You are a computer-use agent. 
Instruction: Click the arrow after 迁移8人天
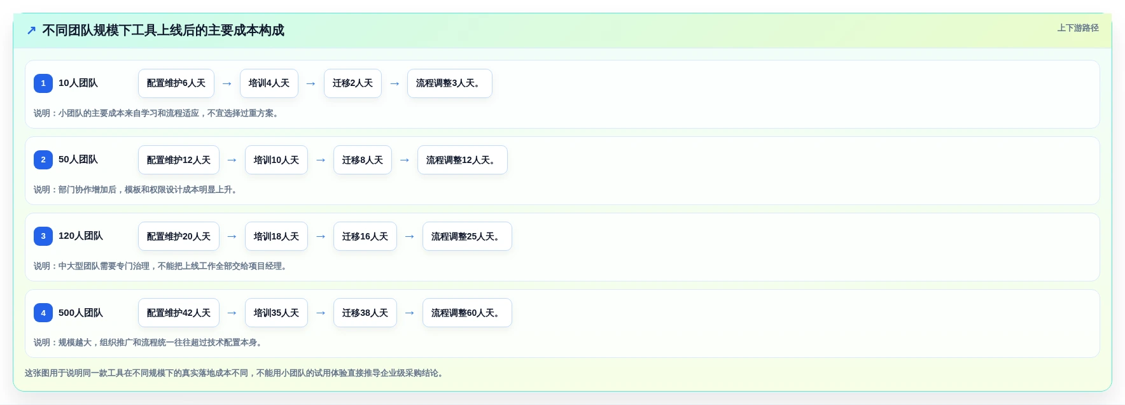pyautogui.click(x=405, y=160)
